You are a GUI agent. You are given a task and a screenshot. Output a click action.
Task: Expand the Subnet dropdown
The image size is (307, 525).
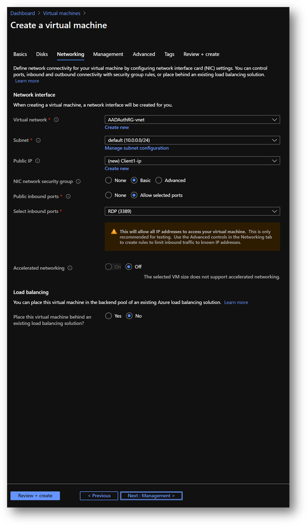coord(192,140)
